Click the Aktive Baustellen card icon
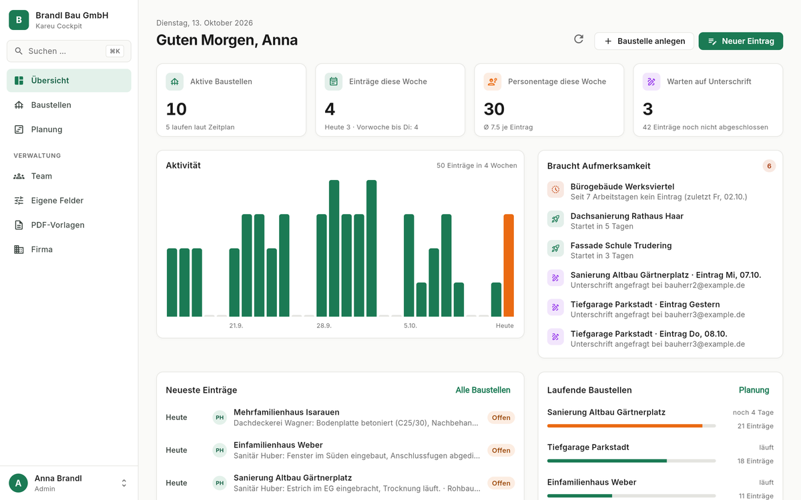The width and height of the screenshot is (801, 500). coord(175,81)
